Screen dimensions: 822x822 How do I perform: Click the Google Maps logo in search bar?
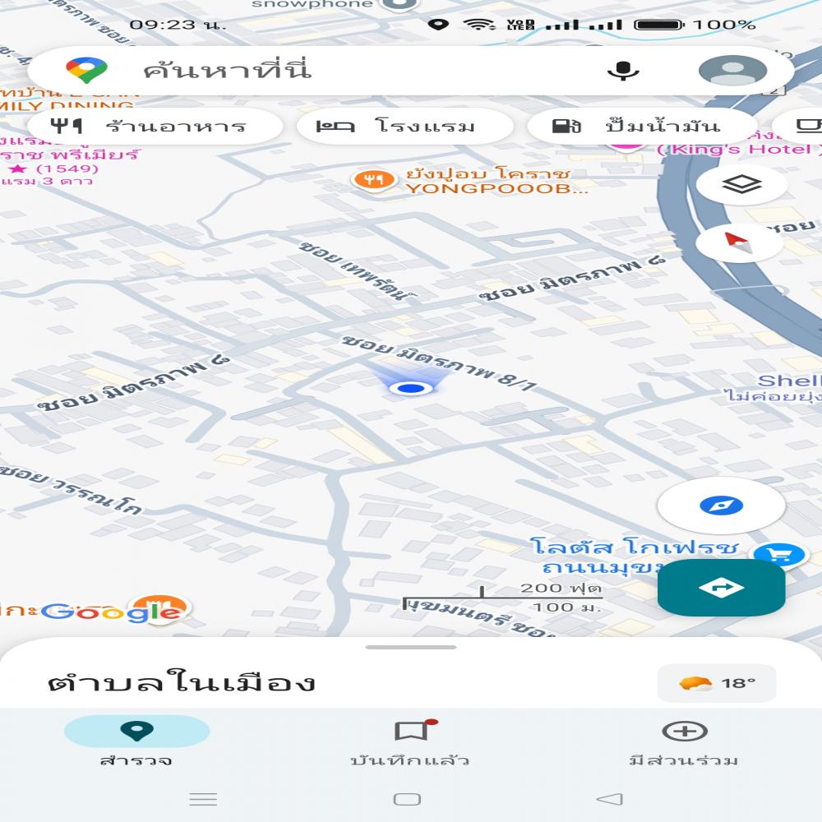coord(86,70)
